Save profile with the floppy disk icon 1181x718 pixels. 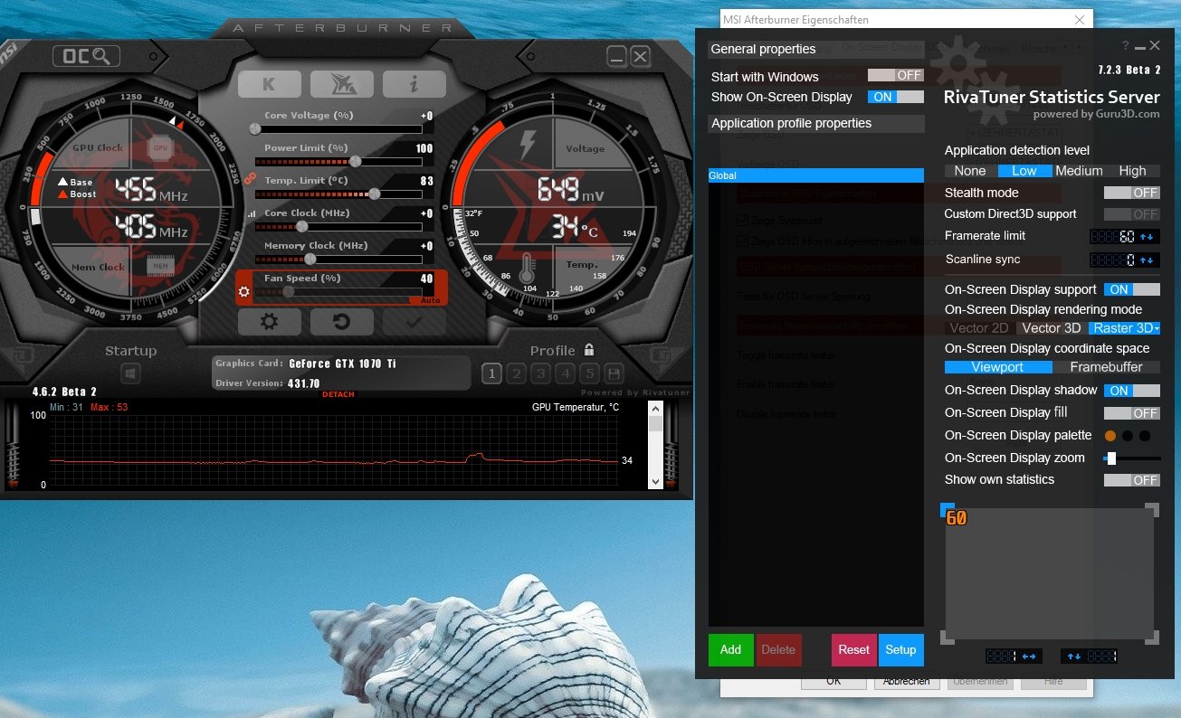(x=614, y=373)
